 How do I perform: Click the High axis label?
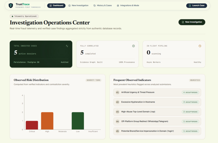point(47,131)
